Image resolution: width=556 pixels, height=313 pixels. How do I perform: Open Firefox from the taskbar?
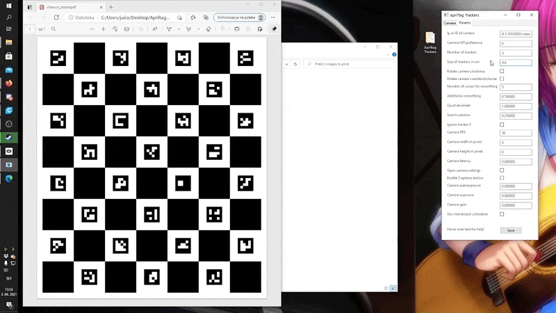point(9,83)
